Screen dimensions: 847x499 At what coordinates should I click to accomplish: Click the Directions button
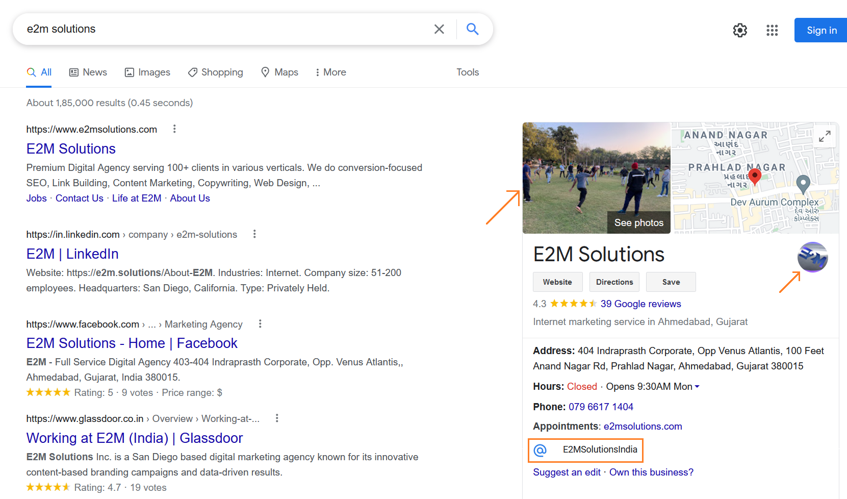point(614,282)
